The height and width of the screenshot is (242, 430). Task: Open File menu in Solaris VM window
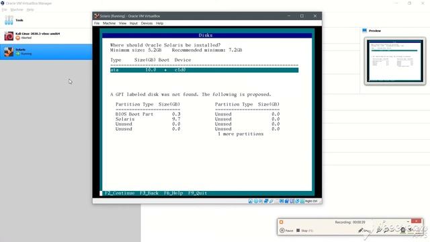tap(97, 24)
